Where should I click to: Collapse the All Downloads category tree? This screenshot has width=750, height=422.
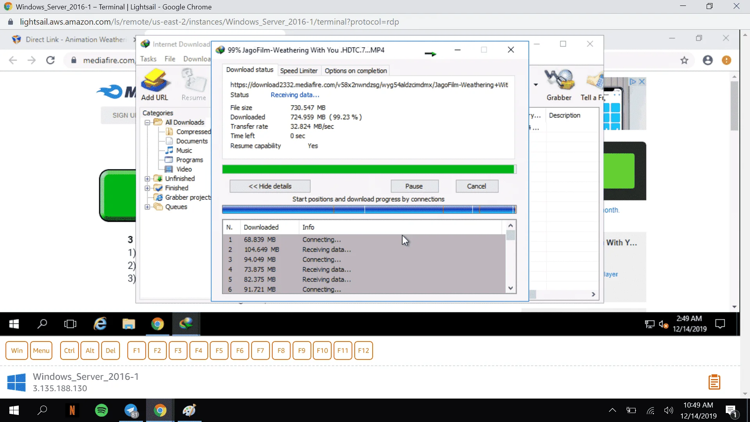(147, 123)
